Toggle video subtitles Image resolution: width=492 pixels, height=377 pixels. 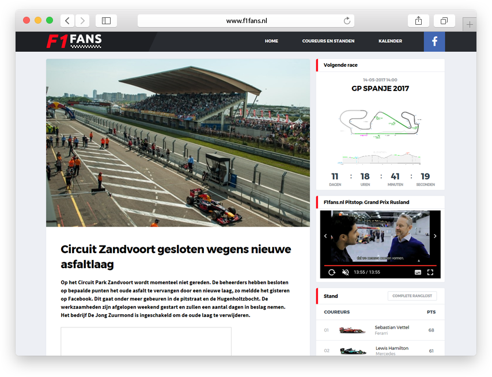[418, 272]
